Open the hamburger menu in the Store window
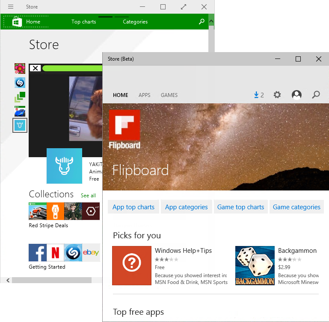 click(x=11, y=7)
